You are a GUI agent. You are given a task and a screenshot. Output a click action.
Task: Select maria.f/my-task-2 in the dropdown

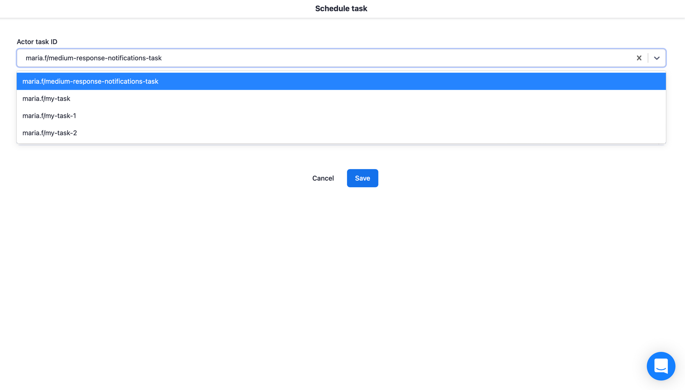pyautogui.click(x=50, y=133)
